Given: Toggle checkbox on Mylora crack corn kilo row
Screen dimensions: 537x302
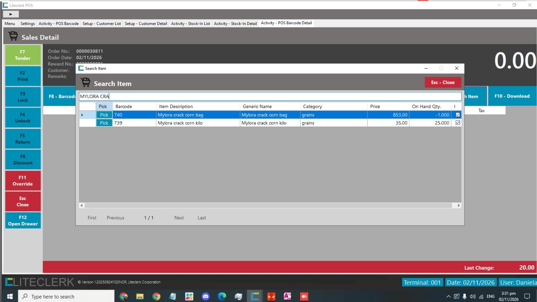Looking at the screenshot, I should coord(458,123).
